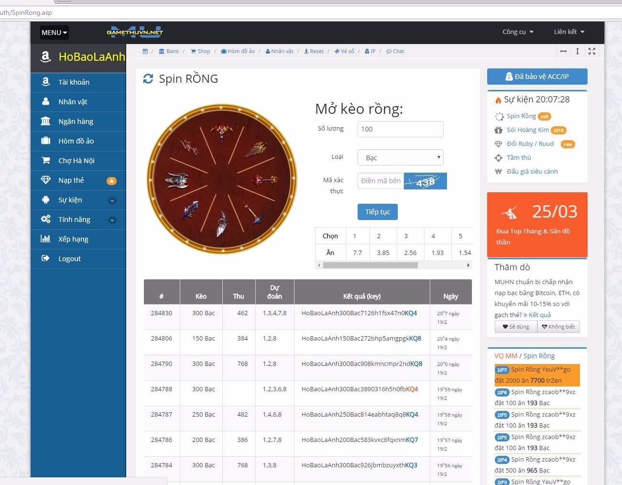
Task: Click the VQ MM link
Action: click(x=506, y=356)
